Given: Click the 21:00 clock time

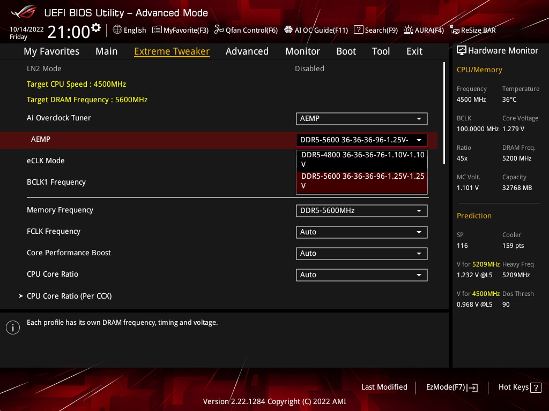Looking at the screenshot, I should (69, 32).
